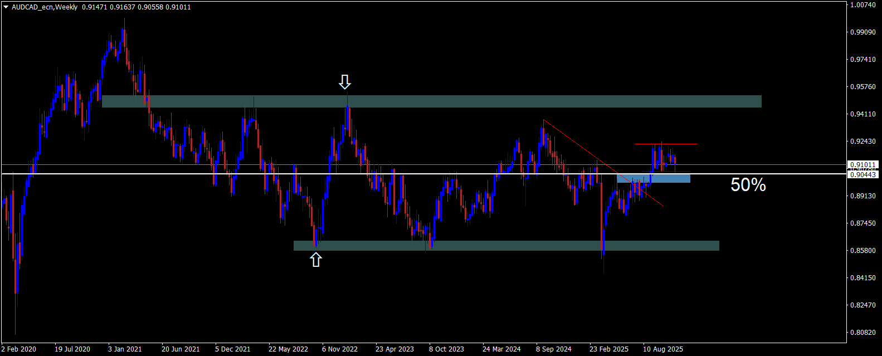This screenshot has height=356, width=882.
Task: Click the AUDCAD_ecn,Weekly chart title text
Action: [45, 7]
